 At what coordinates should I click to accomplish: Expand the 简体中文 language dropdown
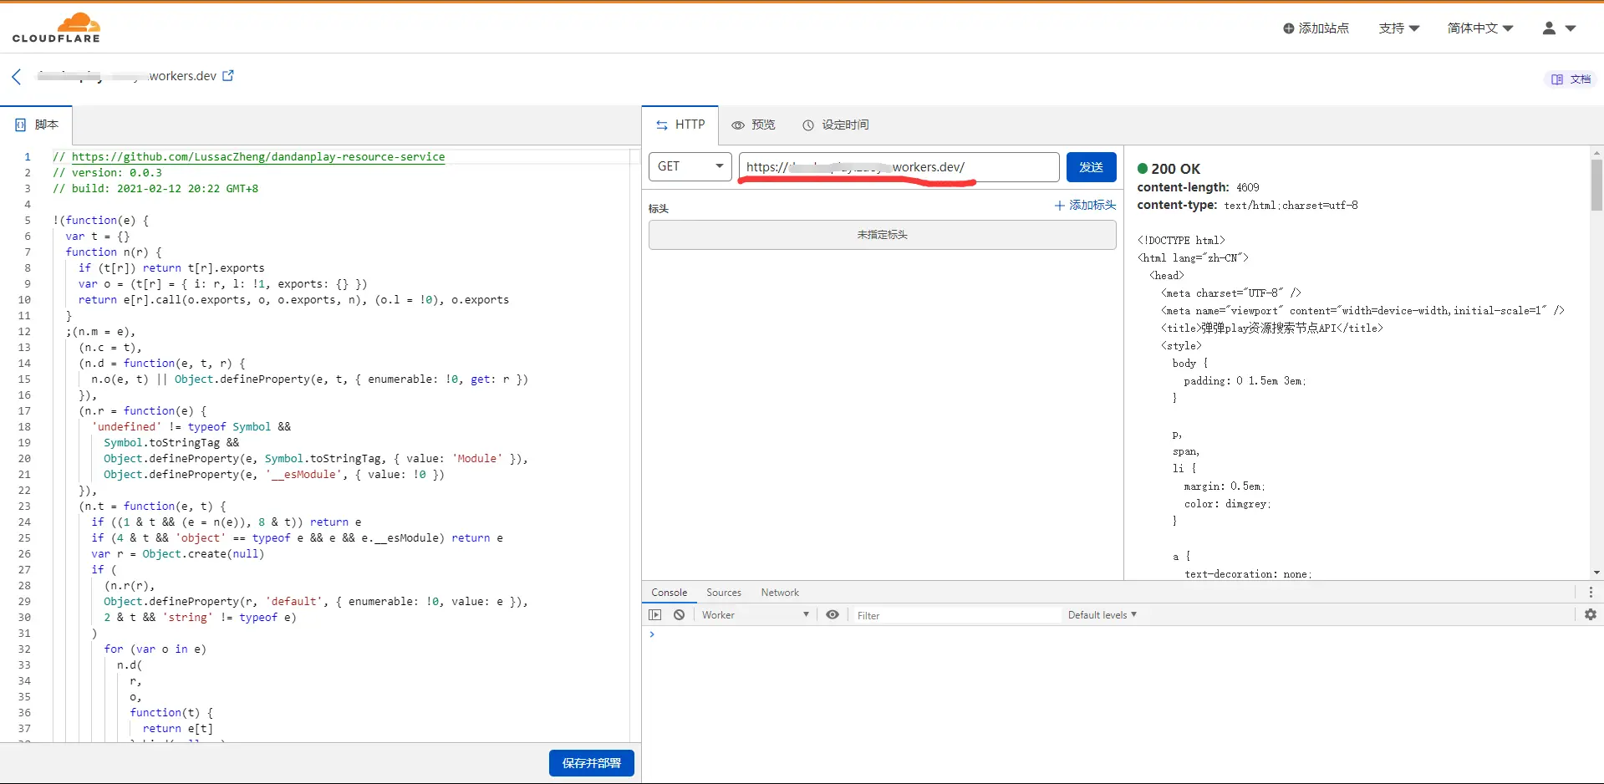click(1480, 28)
